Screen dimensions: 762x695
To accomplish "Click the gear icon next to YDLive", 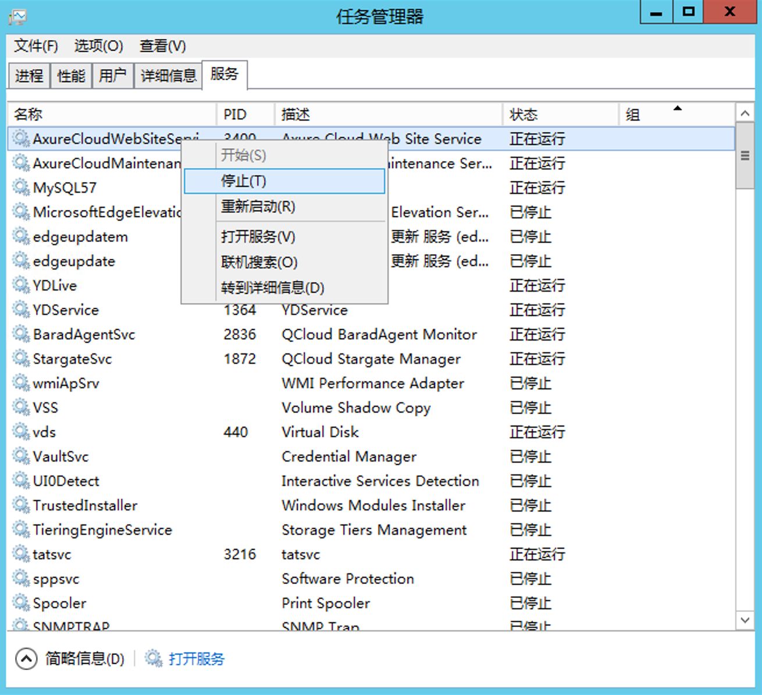I will pyautogui.click(x=21, y=285).
